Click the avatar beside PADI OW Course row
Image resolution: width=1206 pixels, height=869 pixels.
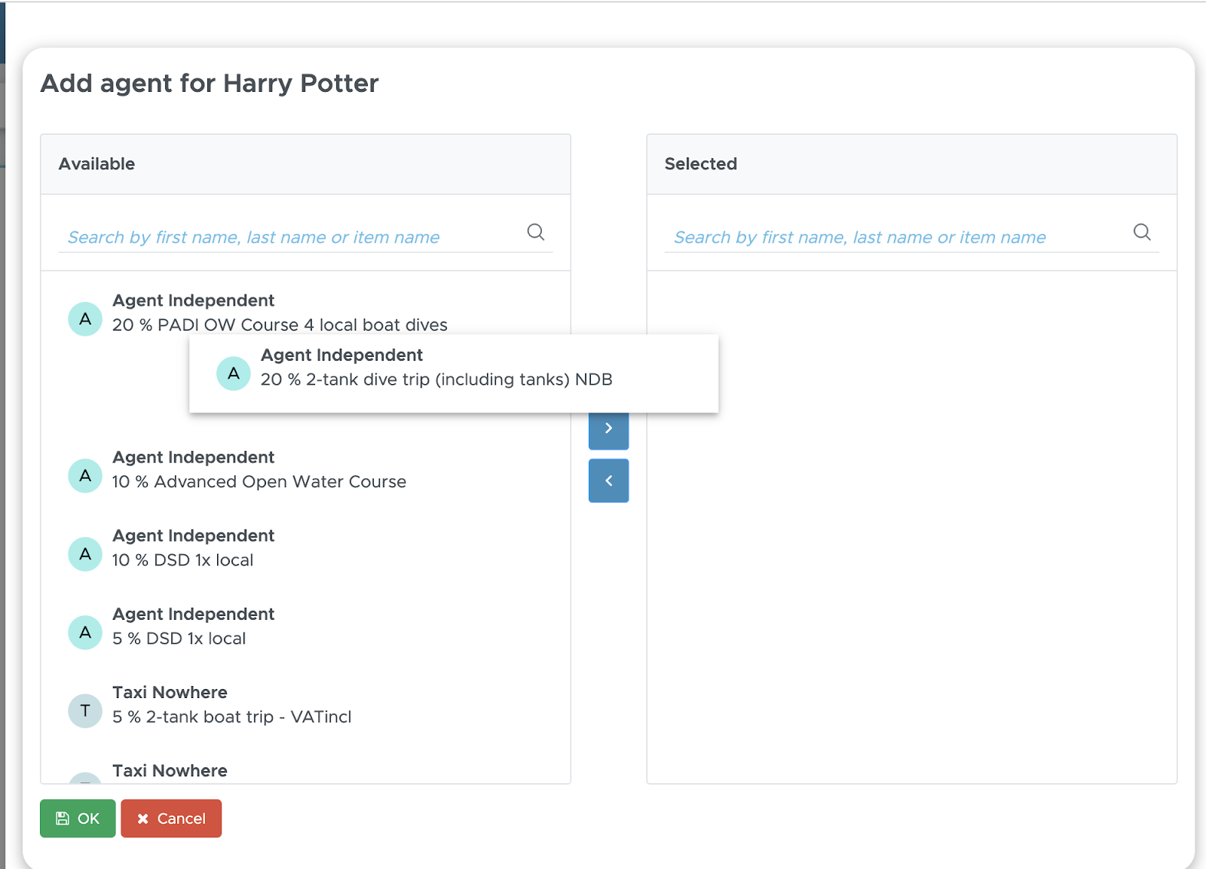click(x=85, y=319)
